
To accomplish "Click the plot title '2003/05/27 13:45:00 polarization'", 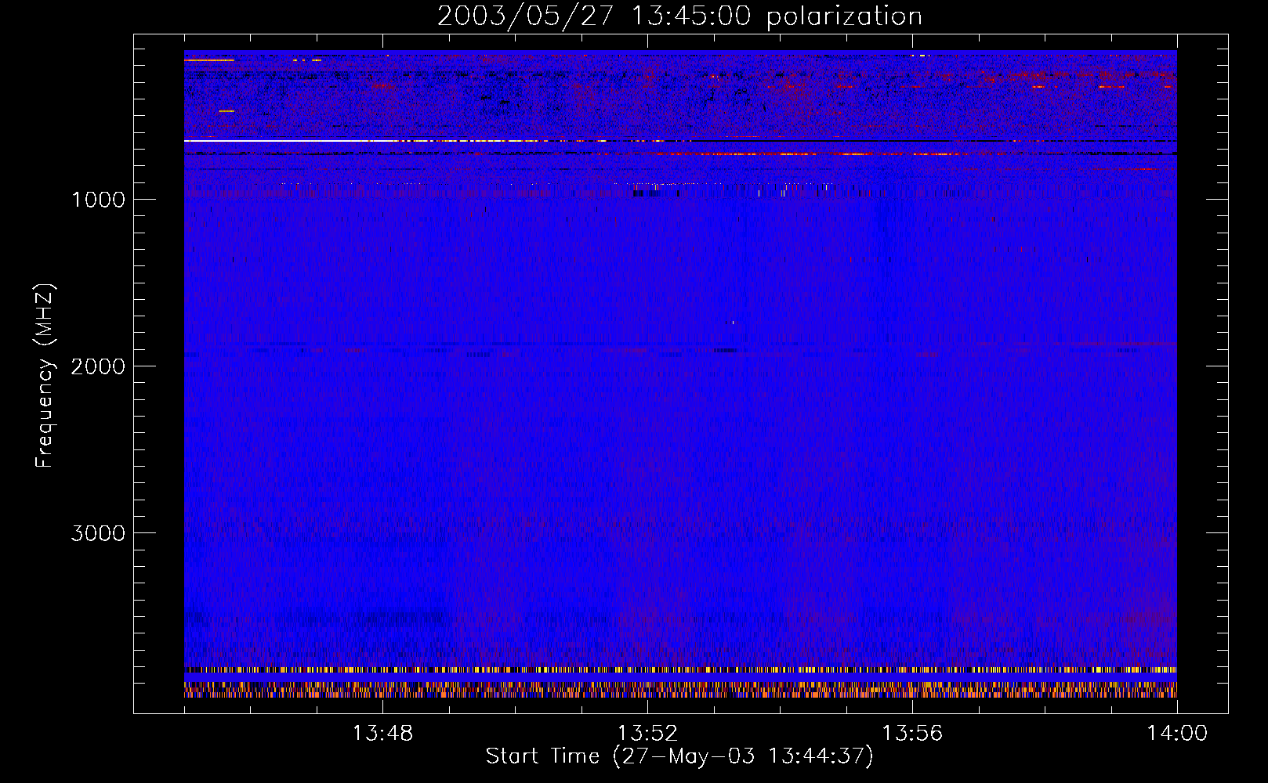I will pos(679,16).
